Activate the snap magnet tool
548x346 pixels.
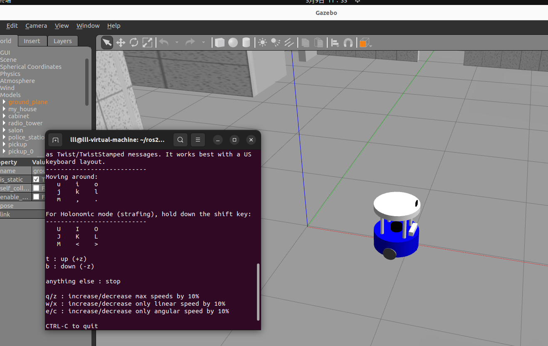click(348, 42)
